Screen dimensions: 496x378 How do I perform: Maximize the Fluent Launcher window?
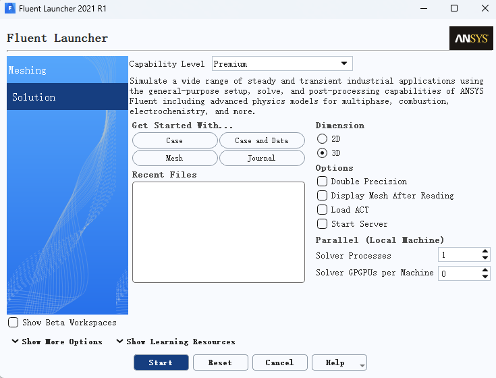tap(454, 9)
